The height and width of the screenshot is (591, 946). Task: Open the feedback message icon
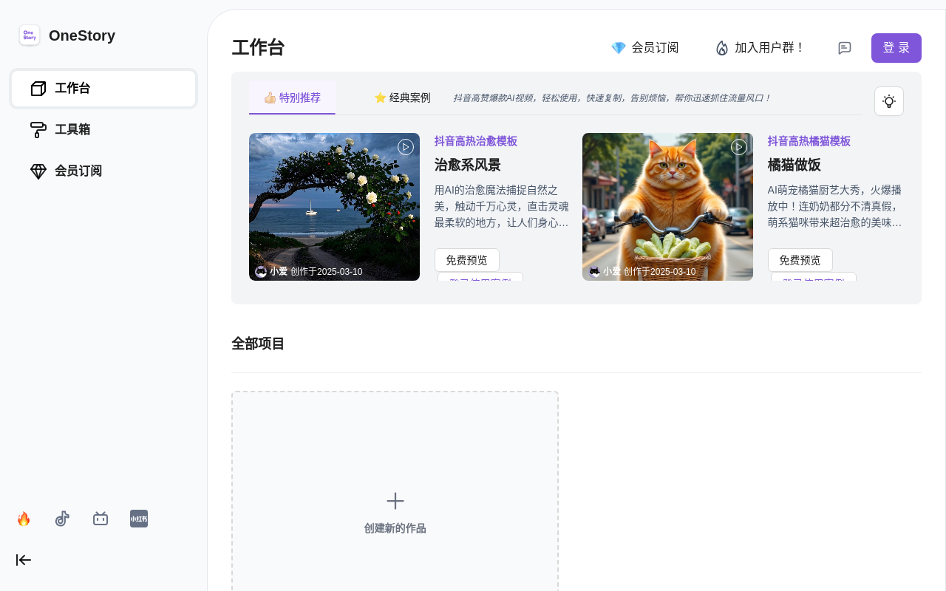click(845, 48)
